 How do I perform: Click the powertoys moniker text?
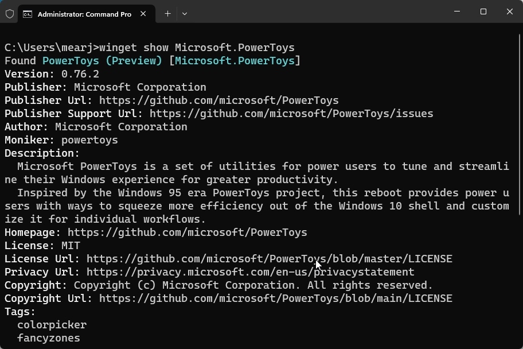point(89,139)
